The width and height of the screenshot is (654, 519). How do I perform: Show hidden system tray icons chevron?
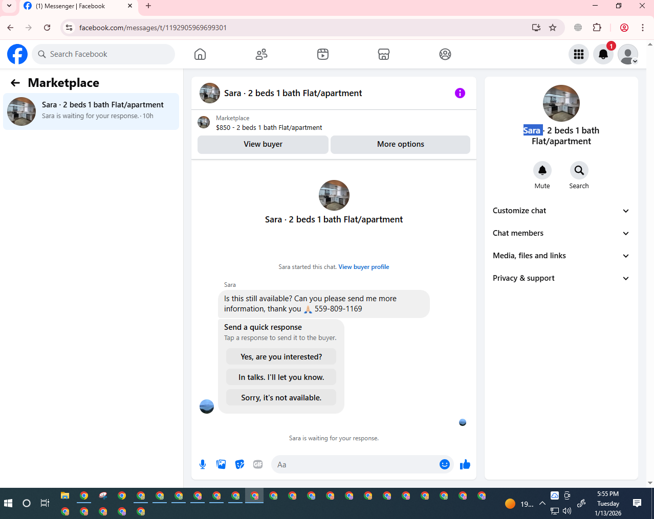tap(542, 503)
